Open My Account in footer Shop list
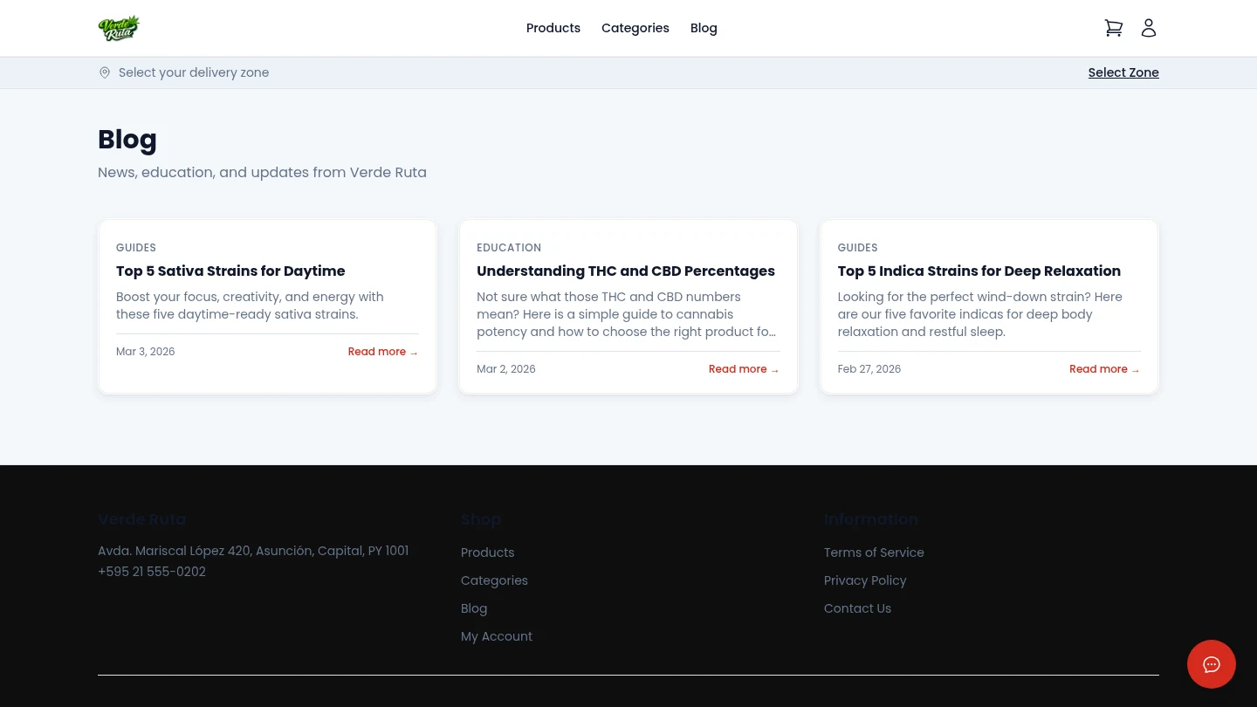 (496, 636)
